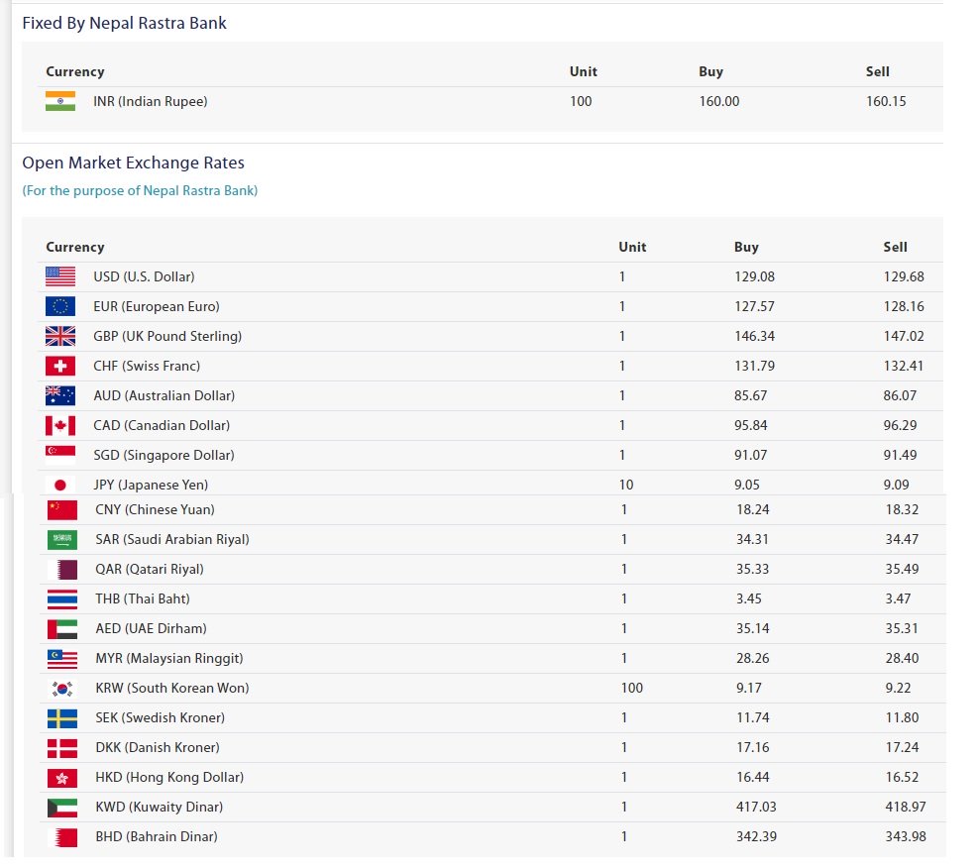This screenshot has height=868, width=979.
Task: Click the Swiss flag icon for CHF
Action: coord(60,366)
